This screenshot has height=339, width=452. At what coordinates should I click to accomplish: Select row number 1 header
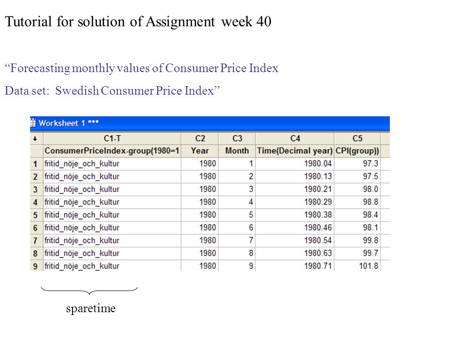click(37, 164)
